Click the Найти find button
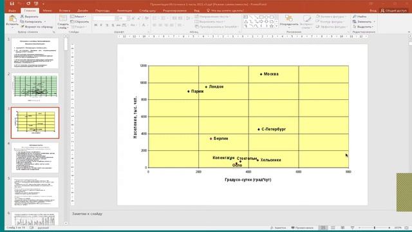The height and width of the screenshot is (232, 412). point(360,17)
